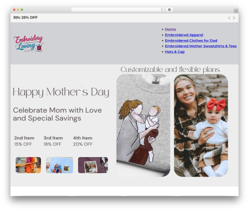This screenshot has width=249, height=211.
Task: Click the '18% OFF' text
Action: pos(52,144)
